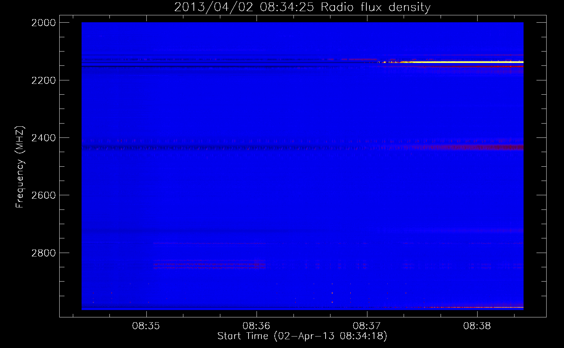Select the 2000 frequency tick label

coord(44,23)
